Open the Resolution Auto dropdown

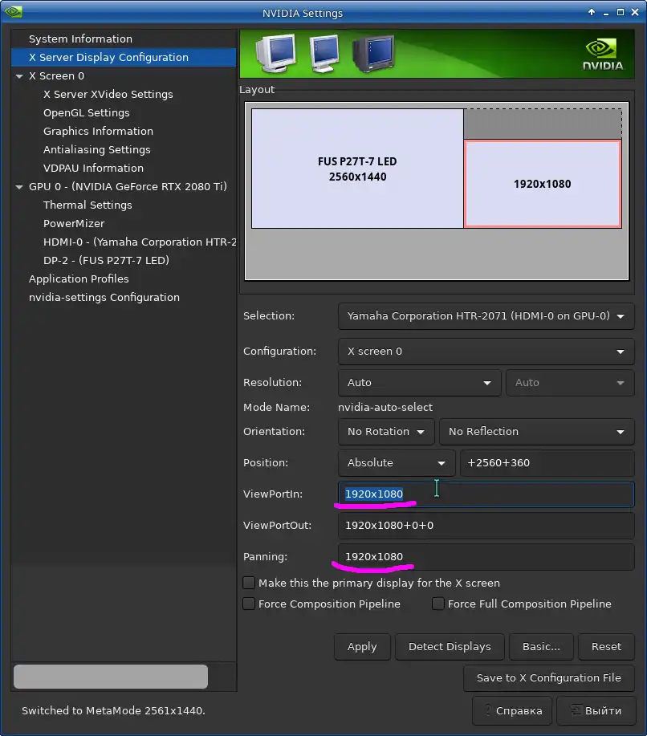[419, 383]
